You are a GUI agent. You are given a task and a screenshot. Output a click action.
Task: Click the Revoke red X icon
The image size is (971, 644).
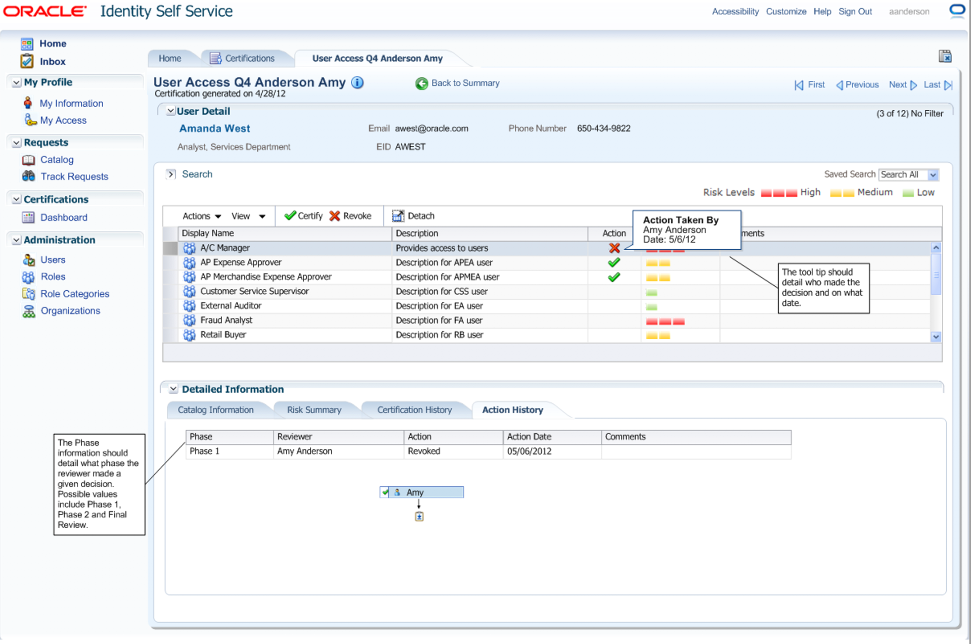(x=334, y=216)
